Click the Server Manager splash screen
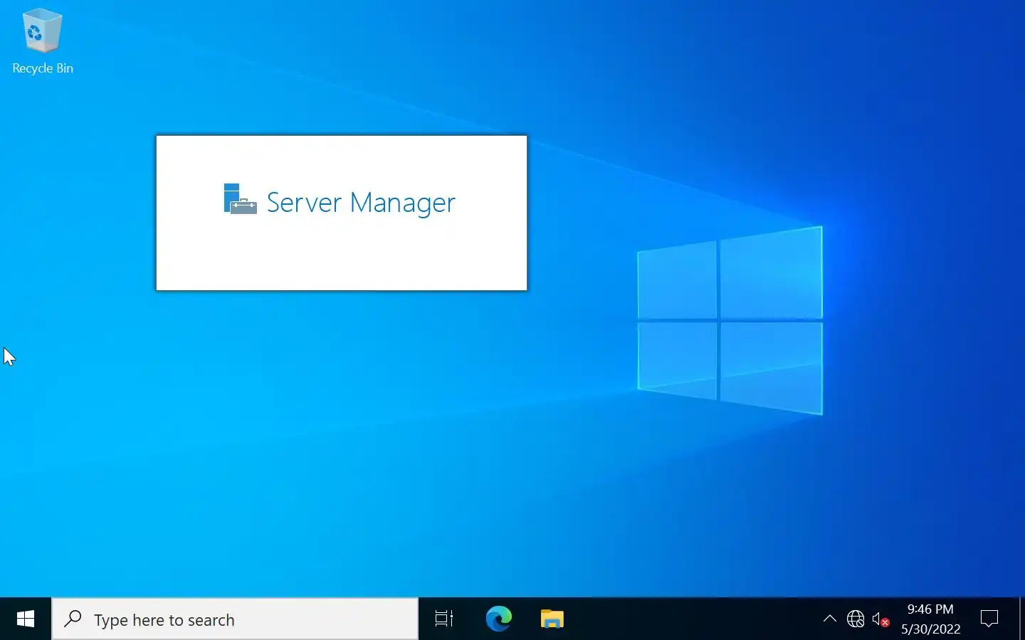Screen dimensions: 1025x640 [342, 213]
